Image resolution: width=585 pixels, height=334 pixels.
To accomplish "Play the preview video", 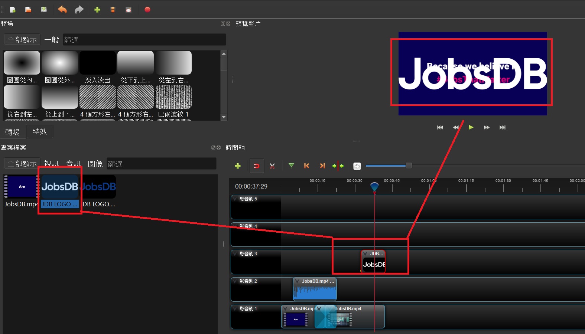I will pyautogui.click(x=471, y=127).
